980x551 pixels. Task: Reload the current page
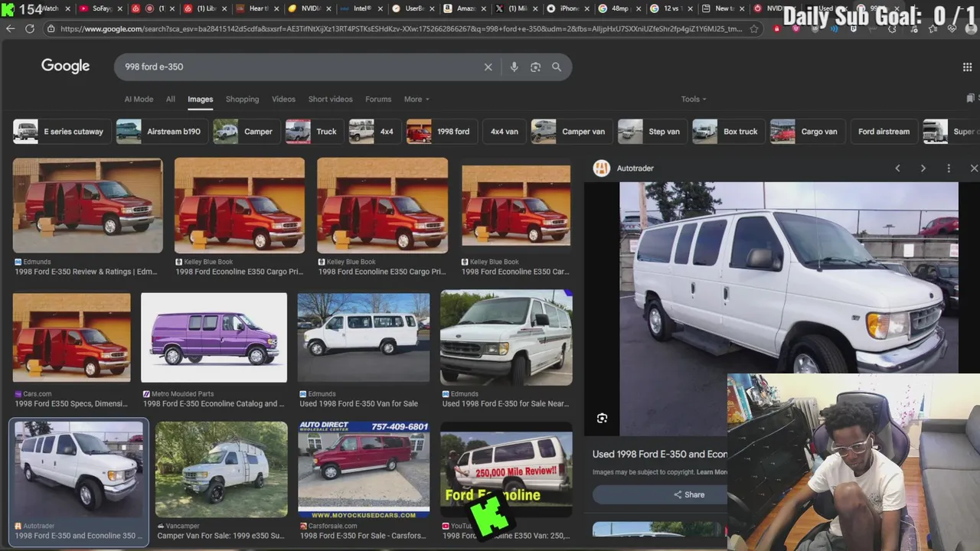(x=29, y=28)
